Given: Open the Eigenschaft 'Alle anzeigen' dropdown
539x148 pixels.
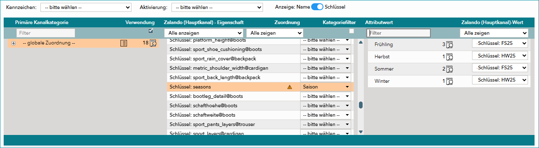Looking at the screenshot, I should 203,33.
